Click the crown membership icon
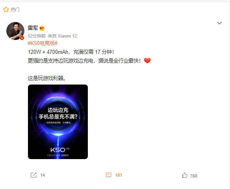Image resolution: width=230 pixels, height=189 pixels. tap(42, 28)
